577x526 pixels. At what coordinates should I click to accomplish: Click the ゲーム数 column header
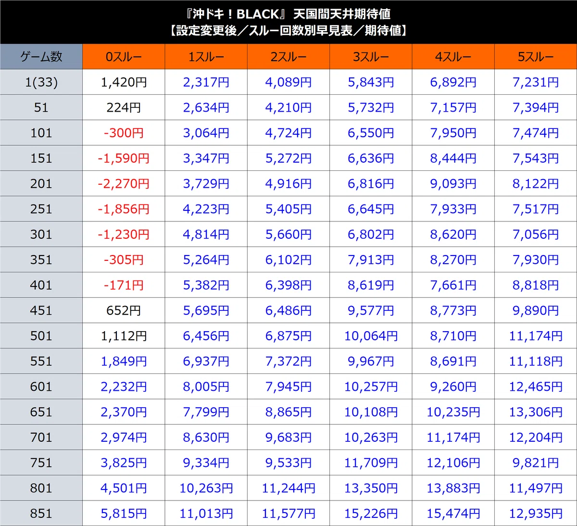[x=41, y=57]
